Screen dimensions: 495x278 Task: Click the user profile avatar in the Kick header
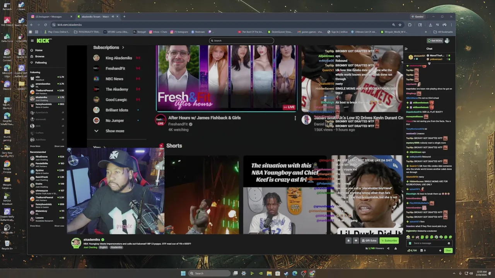point(447,41)
